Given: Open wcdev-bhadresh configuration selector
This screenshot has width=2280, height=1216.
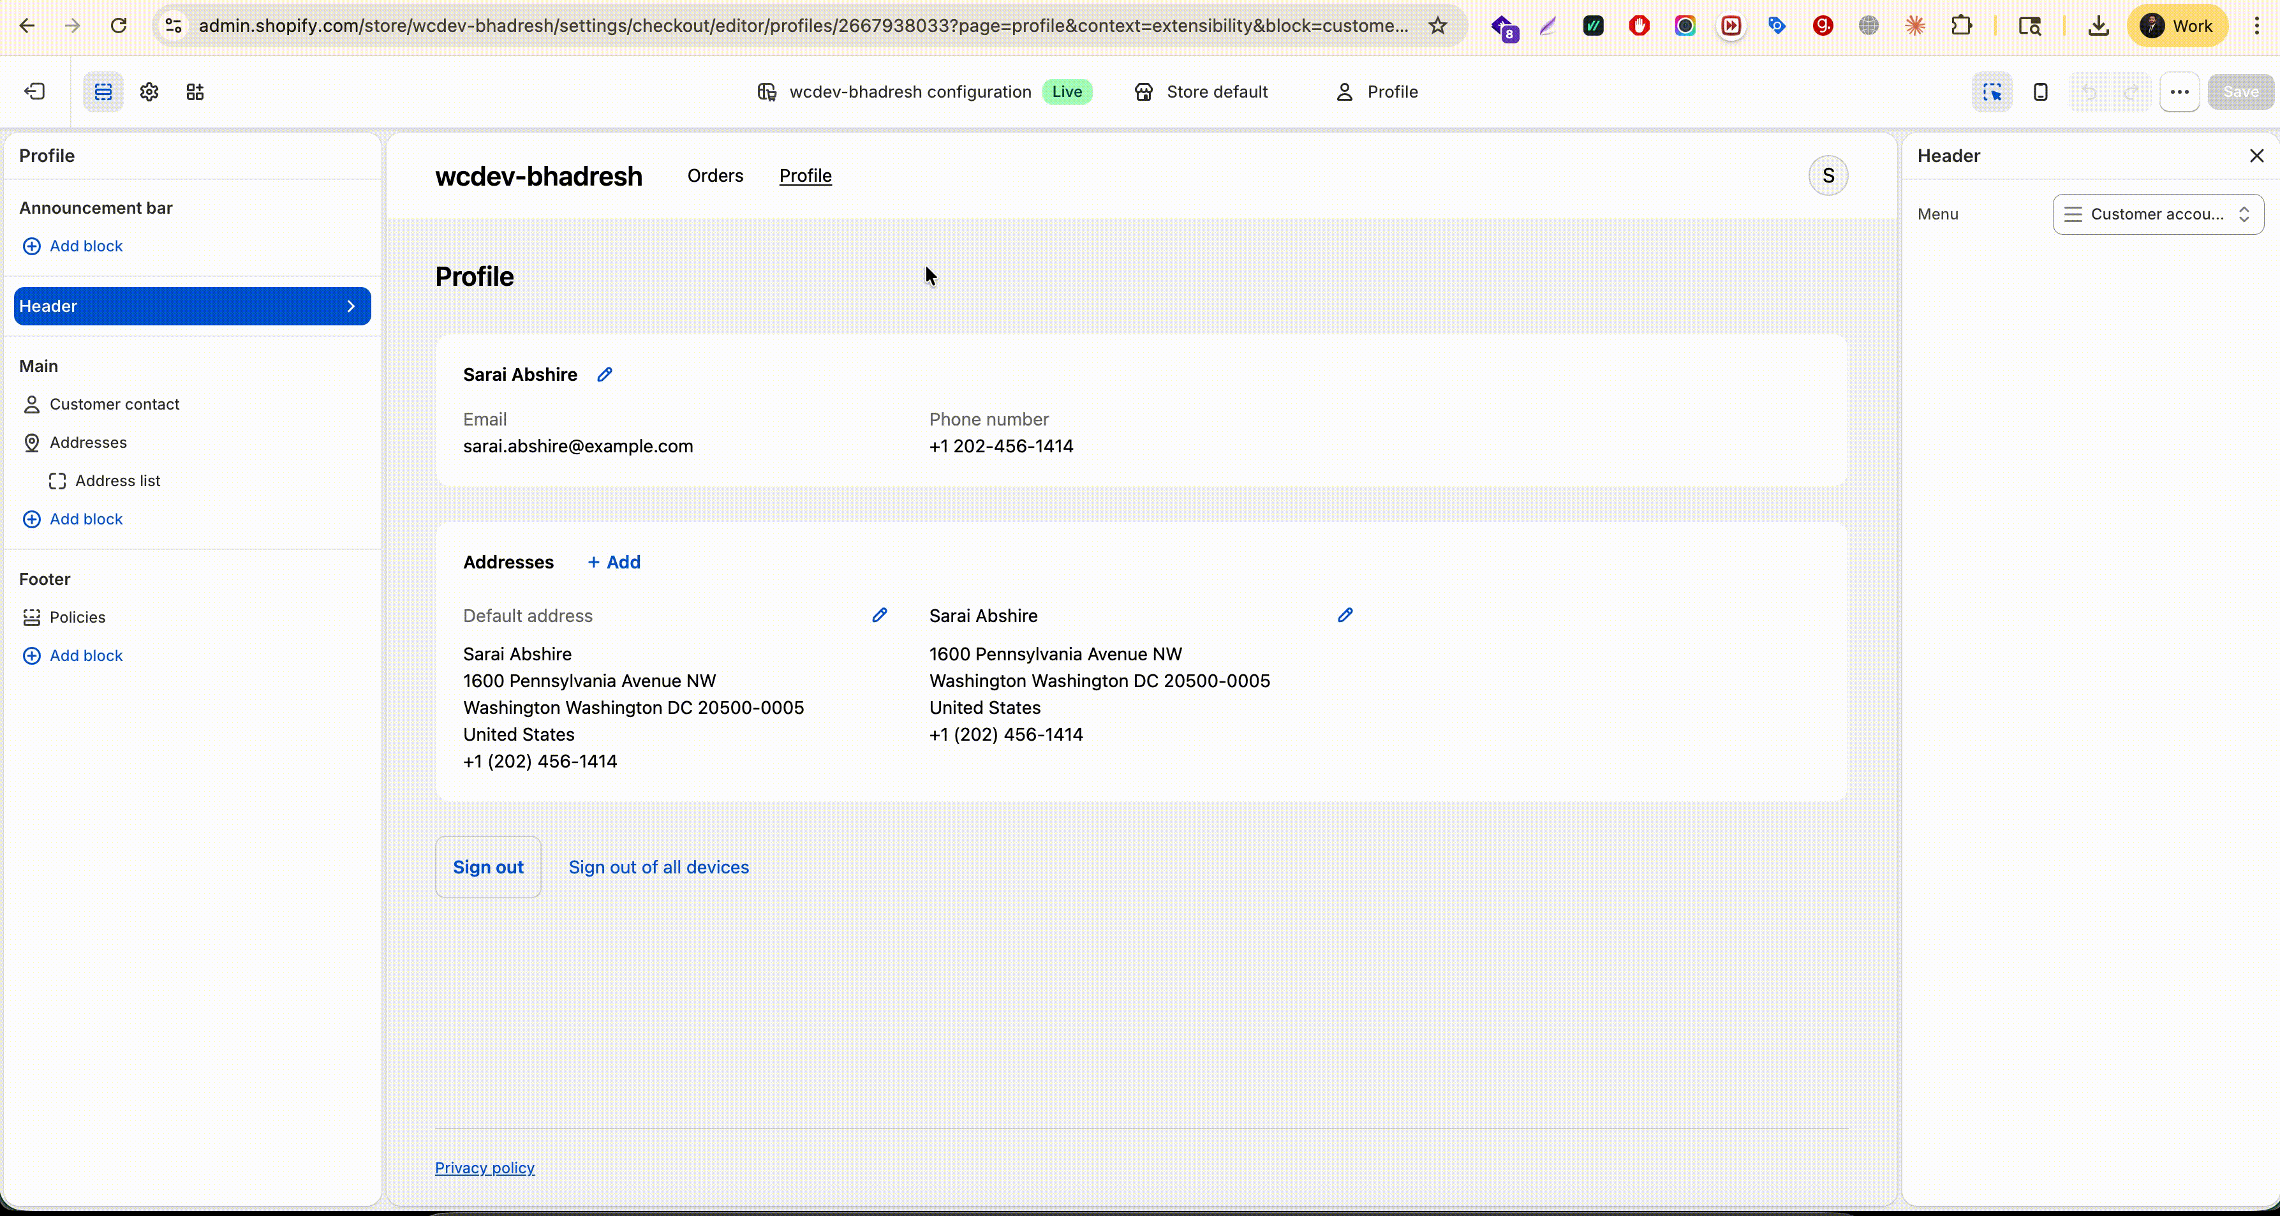Looking at the screenshot, I should (924, 92).
